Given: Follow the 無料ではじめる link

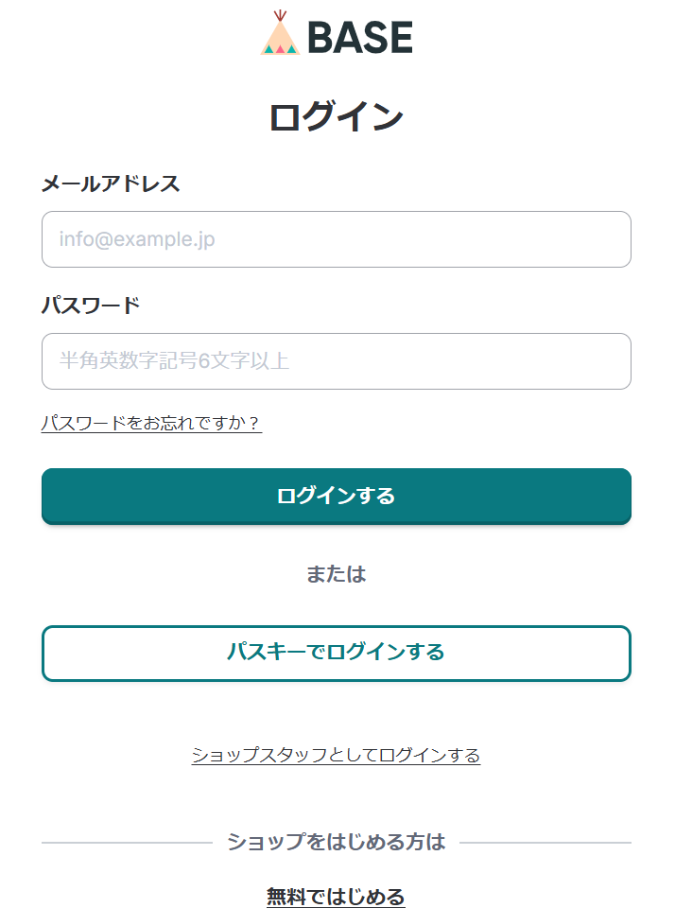Looking at the screenshot, I should pyautogui.click(x=336, y=897).
